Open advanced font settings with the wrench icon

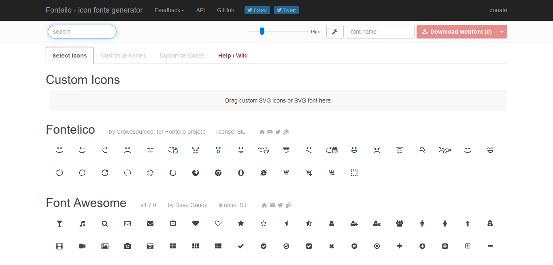(x=335, y=32)
